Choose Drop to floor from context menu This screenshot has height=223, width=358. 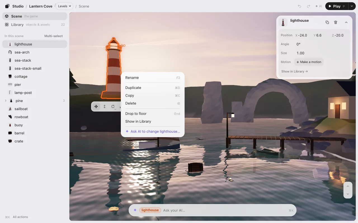(x=153, y=114)
